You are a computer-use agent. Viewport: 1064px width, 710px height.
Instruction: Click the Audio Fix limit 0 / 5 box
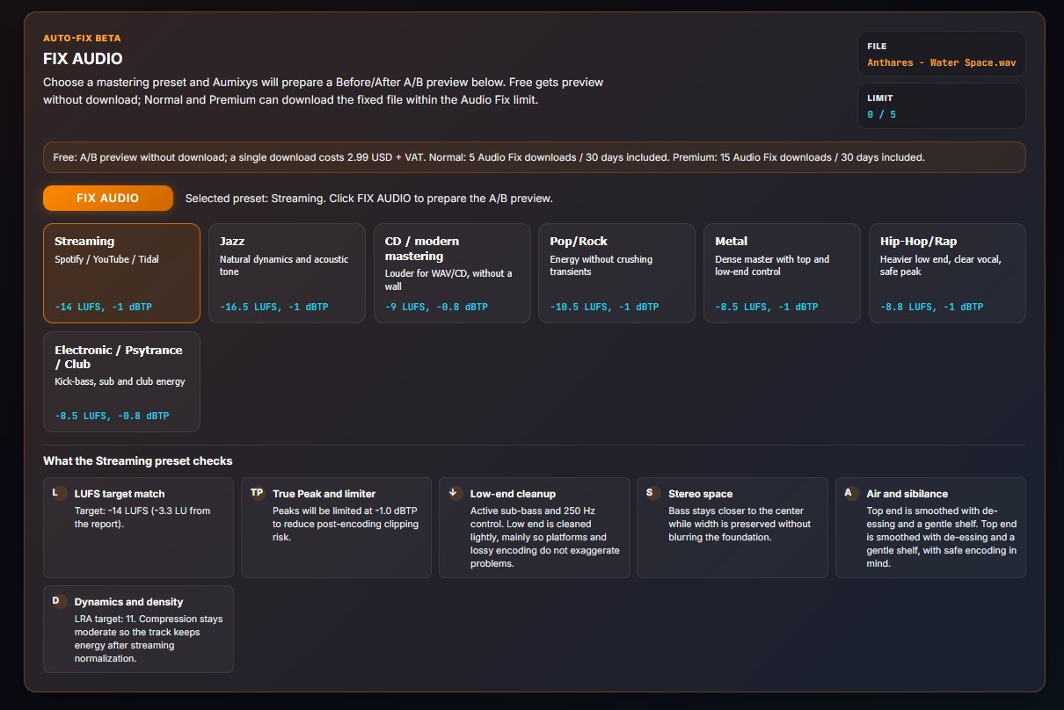tap(942, 106)
